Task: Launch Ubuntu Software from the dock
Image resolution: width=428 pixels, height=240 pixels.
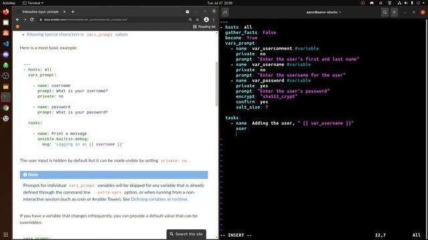Action: coord(6,33)
